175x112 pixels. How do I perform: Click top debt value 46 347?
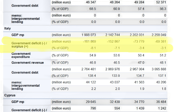coord(91,2)
